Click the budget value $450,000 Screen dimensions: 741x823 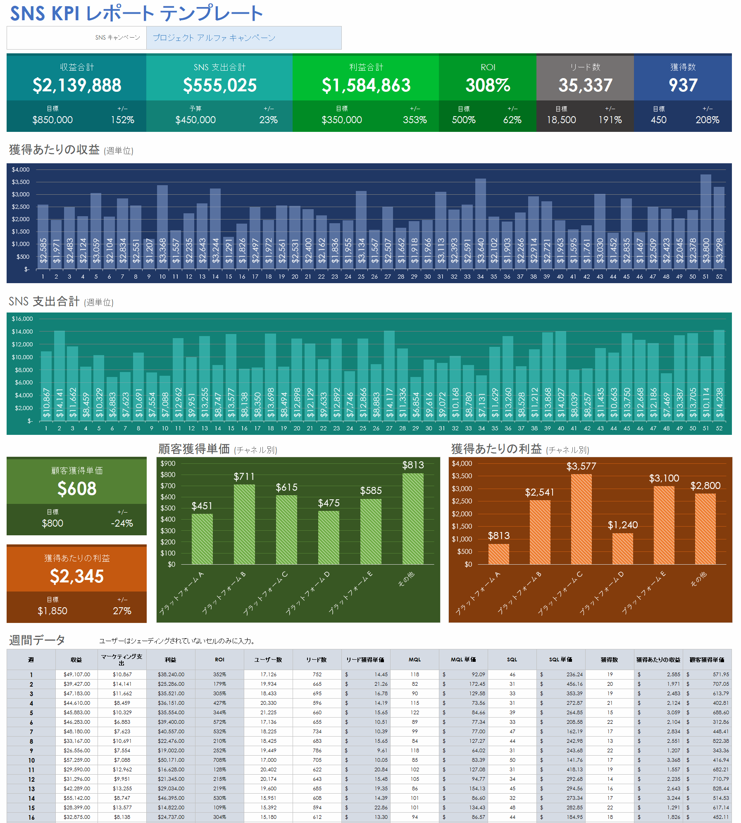click(x=195, y=120)
